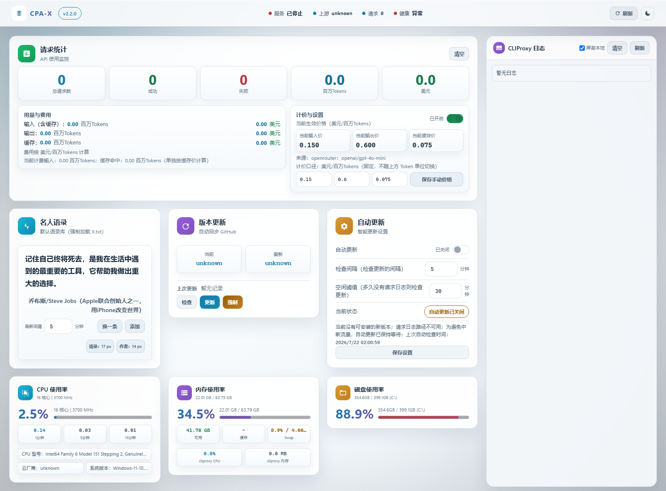Click 检查间隔 minutes input field
The width and height of the screenshot is (666, 491).
point(441,269)
